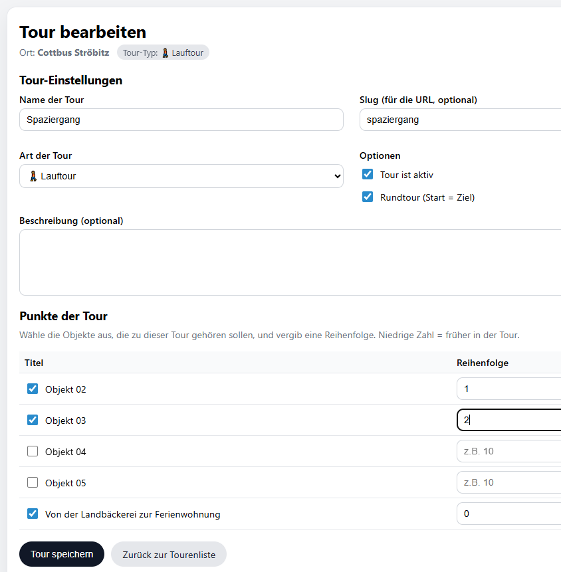
Task: Click the Name der Tour field
Action: 181,120
